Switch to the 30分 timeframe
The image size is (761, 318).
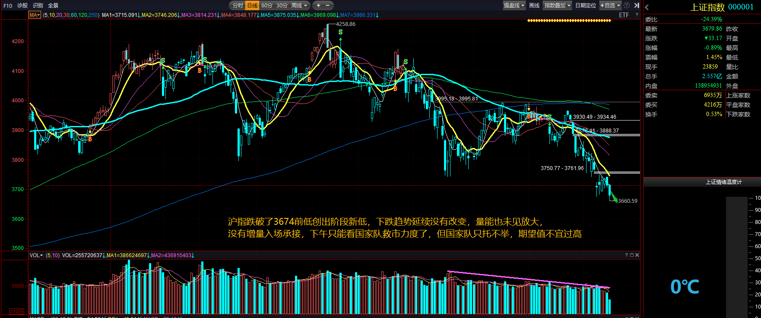tap(282, 5)
